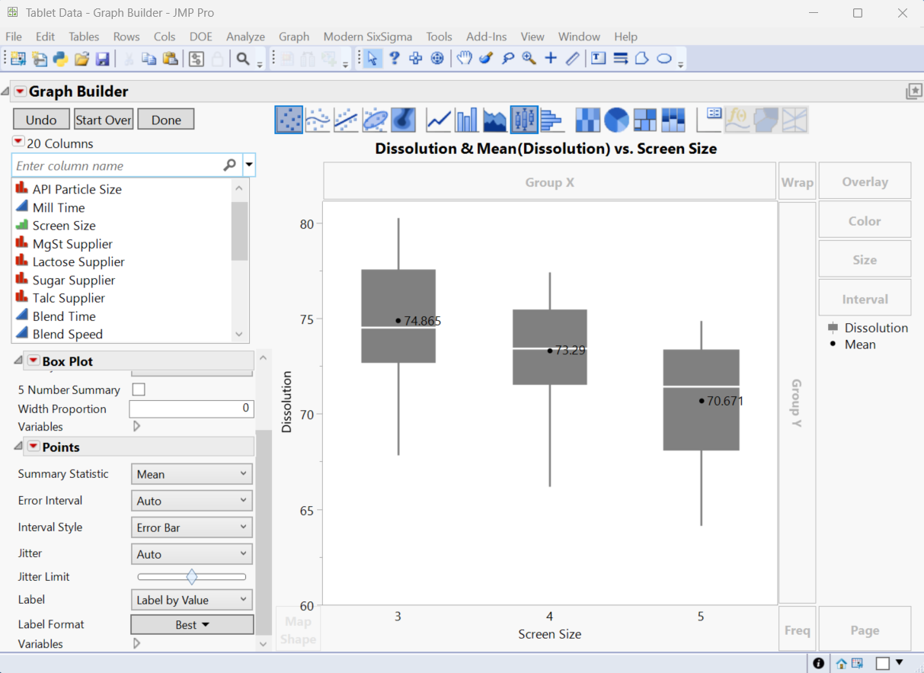Viewport: 924px width, 673px height.
Task: Open the Summary Statistic dropdown
Action: click(191, 474)
